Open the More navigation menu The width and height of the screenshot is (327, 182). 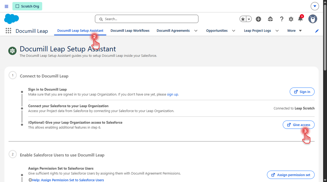[295, 30]
